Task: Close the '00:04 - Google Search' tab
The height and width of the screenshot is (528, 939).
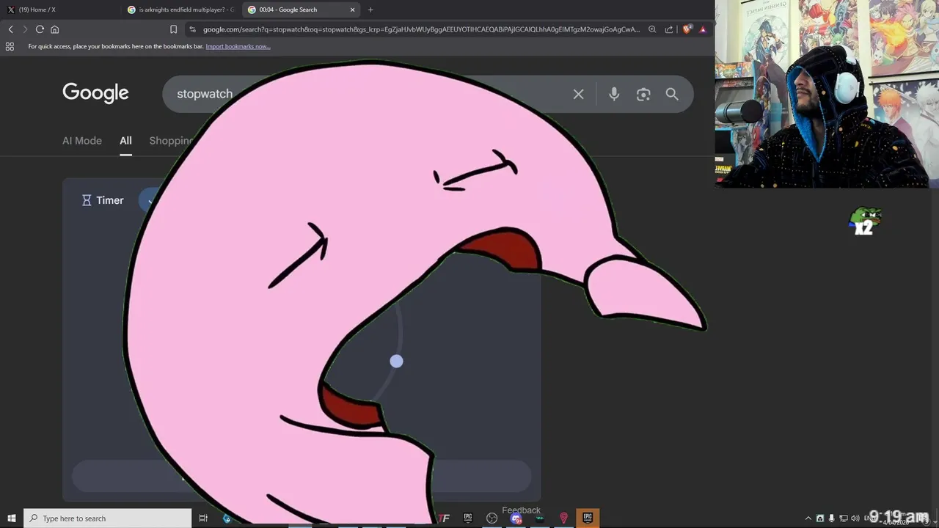Action: click(353, 10)
